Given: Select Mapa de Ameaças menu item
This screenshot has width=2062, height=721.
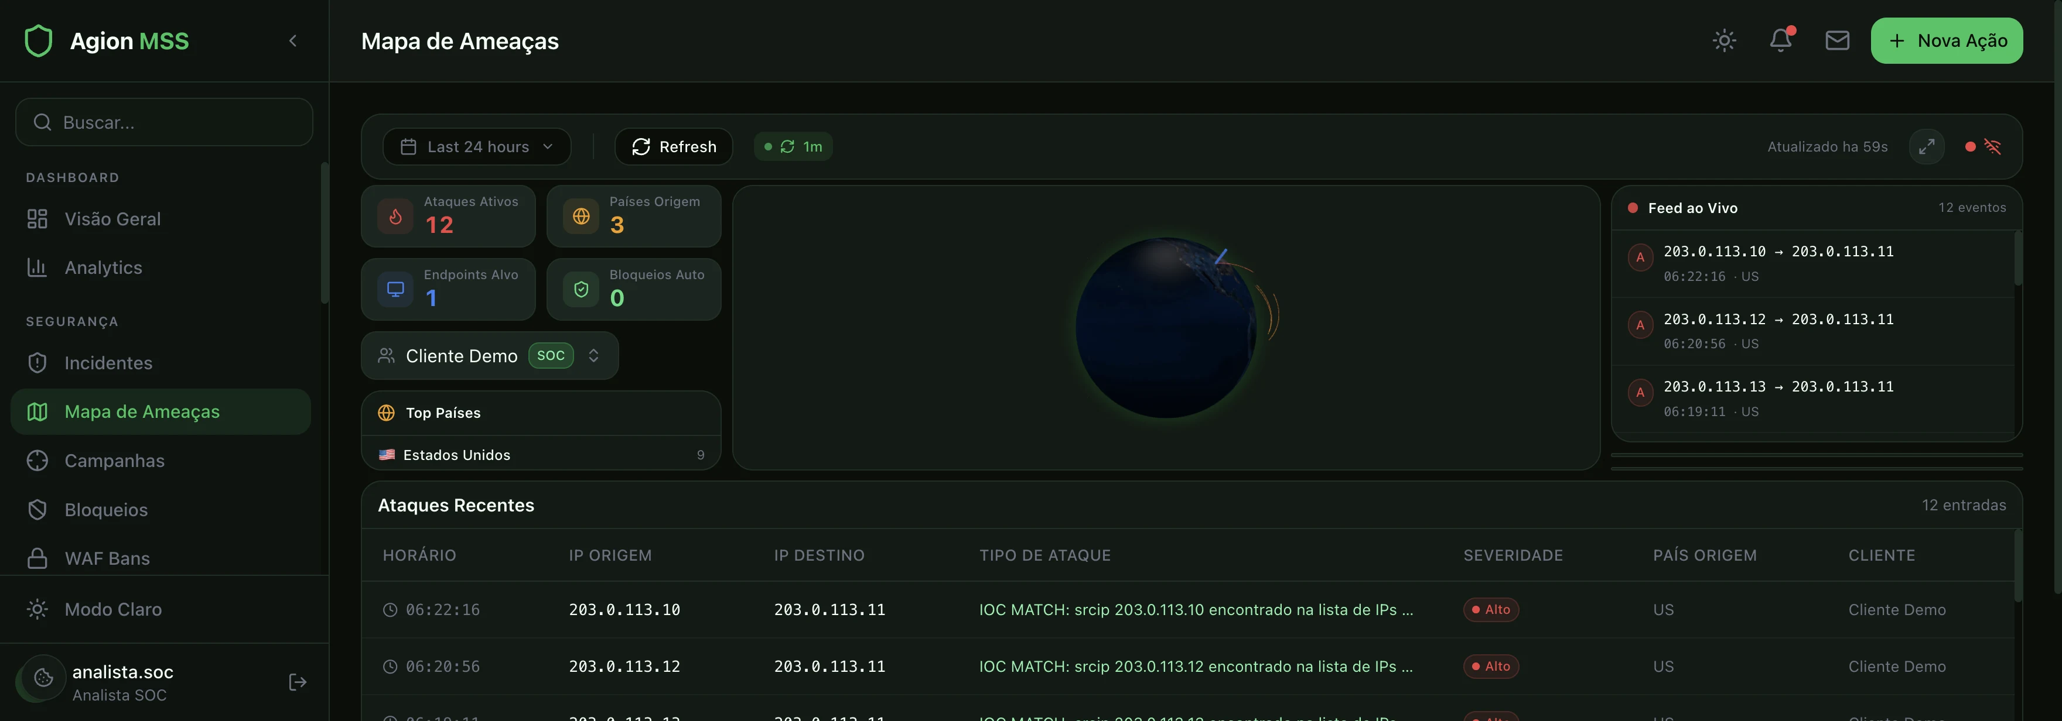Looking at the screenshot, I should pyautogui.click(x=161, y=411).
